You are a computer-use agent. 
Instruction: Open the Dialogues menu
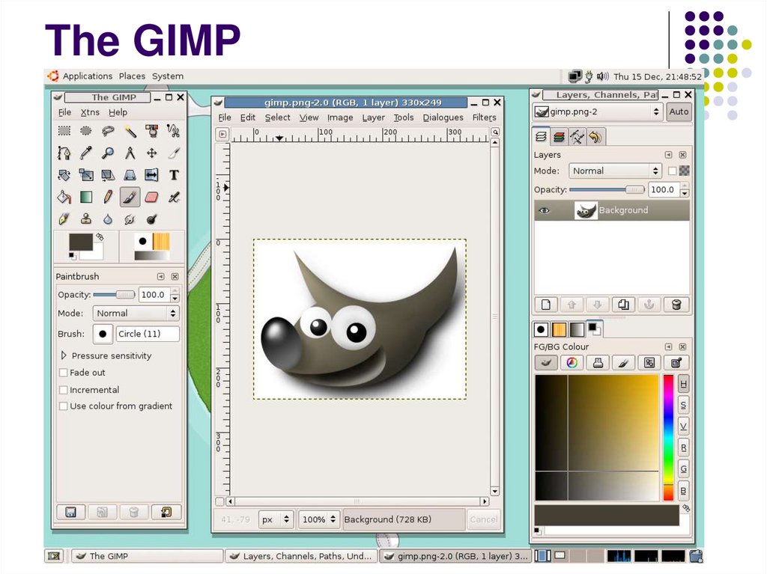pyautogui.click(x=443, y=117)
